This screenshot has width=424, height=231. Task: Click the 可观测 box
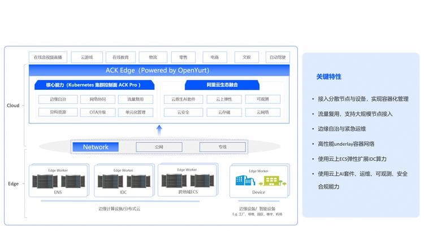pos(263,99)
